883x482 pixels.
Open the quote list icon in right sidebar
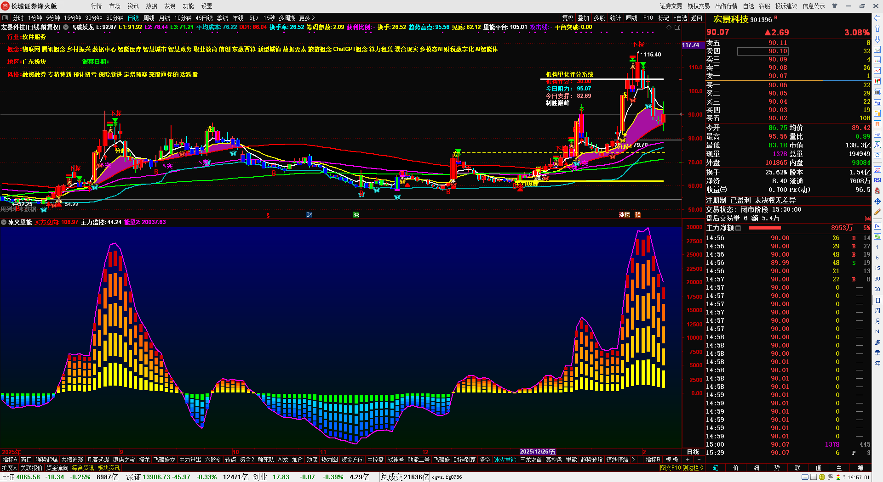pyautogui.click(x=877, y=50)
